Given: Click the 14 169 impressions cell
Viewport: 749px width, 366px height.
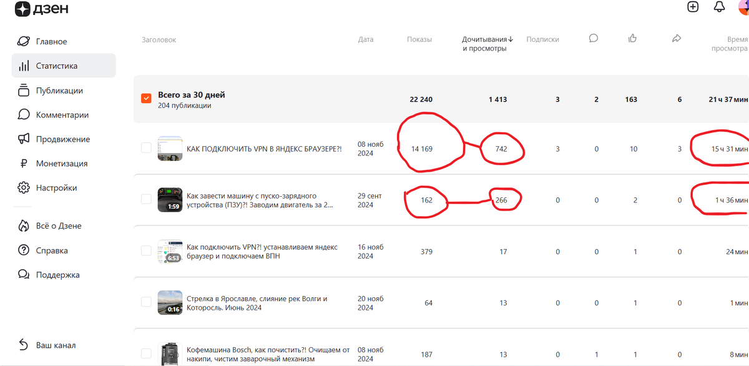Looking at the screenshot, I should [x=421, y=149].
